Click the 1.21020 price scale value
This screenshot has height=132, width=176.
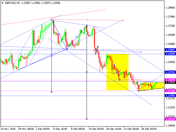pos(170,108)
